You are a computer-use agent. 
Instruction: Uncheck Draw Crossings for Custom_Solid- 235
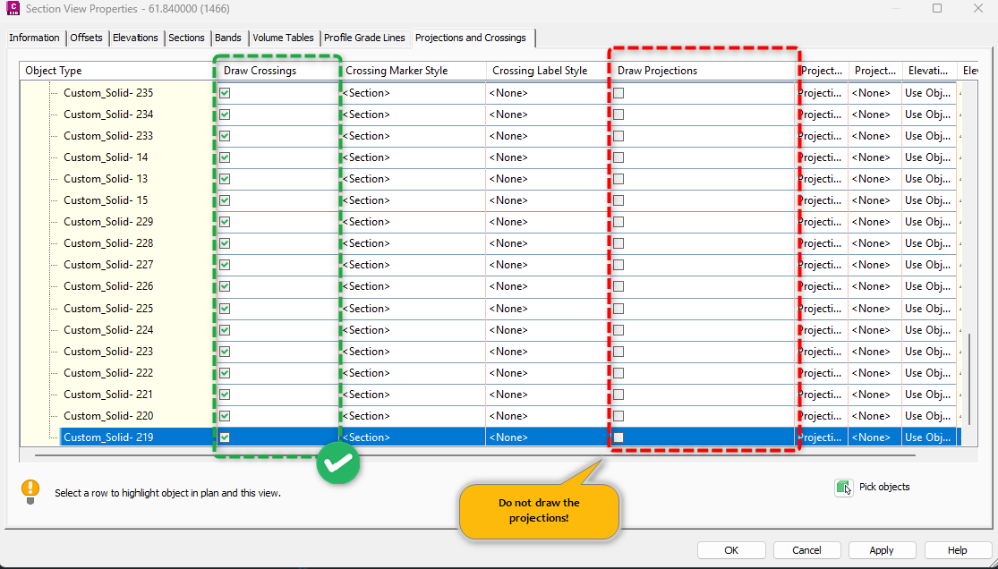[x=224, y=92]
